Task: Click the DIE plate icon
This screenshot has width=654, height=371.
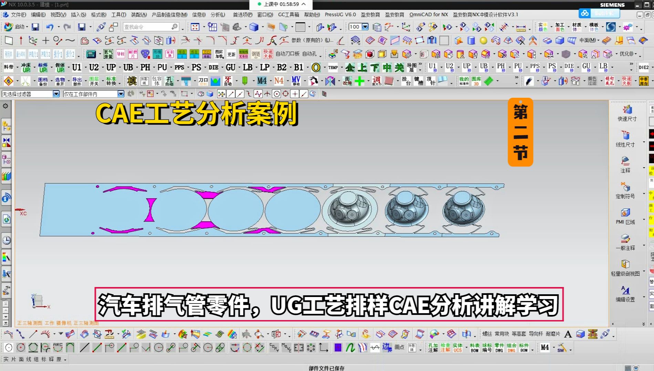Action: coord(214,67)
